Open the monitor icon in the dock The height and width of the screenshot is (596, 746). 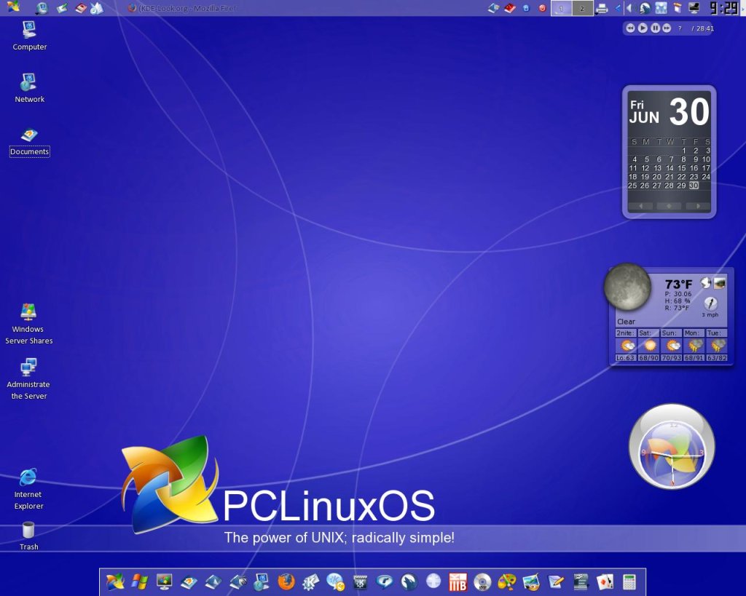pos(164,581)
